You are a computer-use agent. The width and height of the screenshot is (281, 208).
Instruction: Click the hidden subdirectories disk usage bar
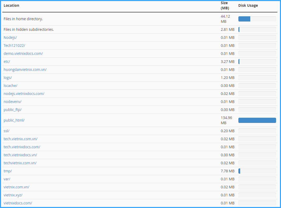(x=257, y=29)
